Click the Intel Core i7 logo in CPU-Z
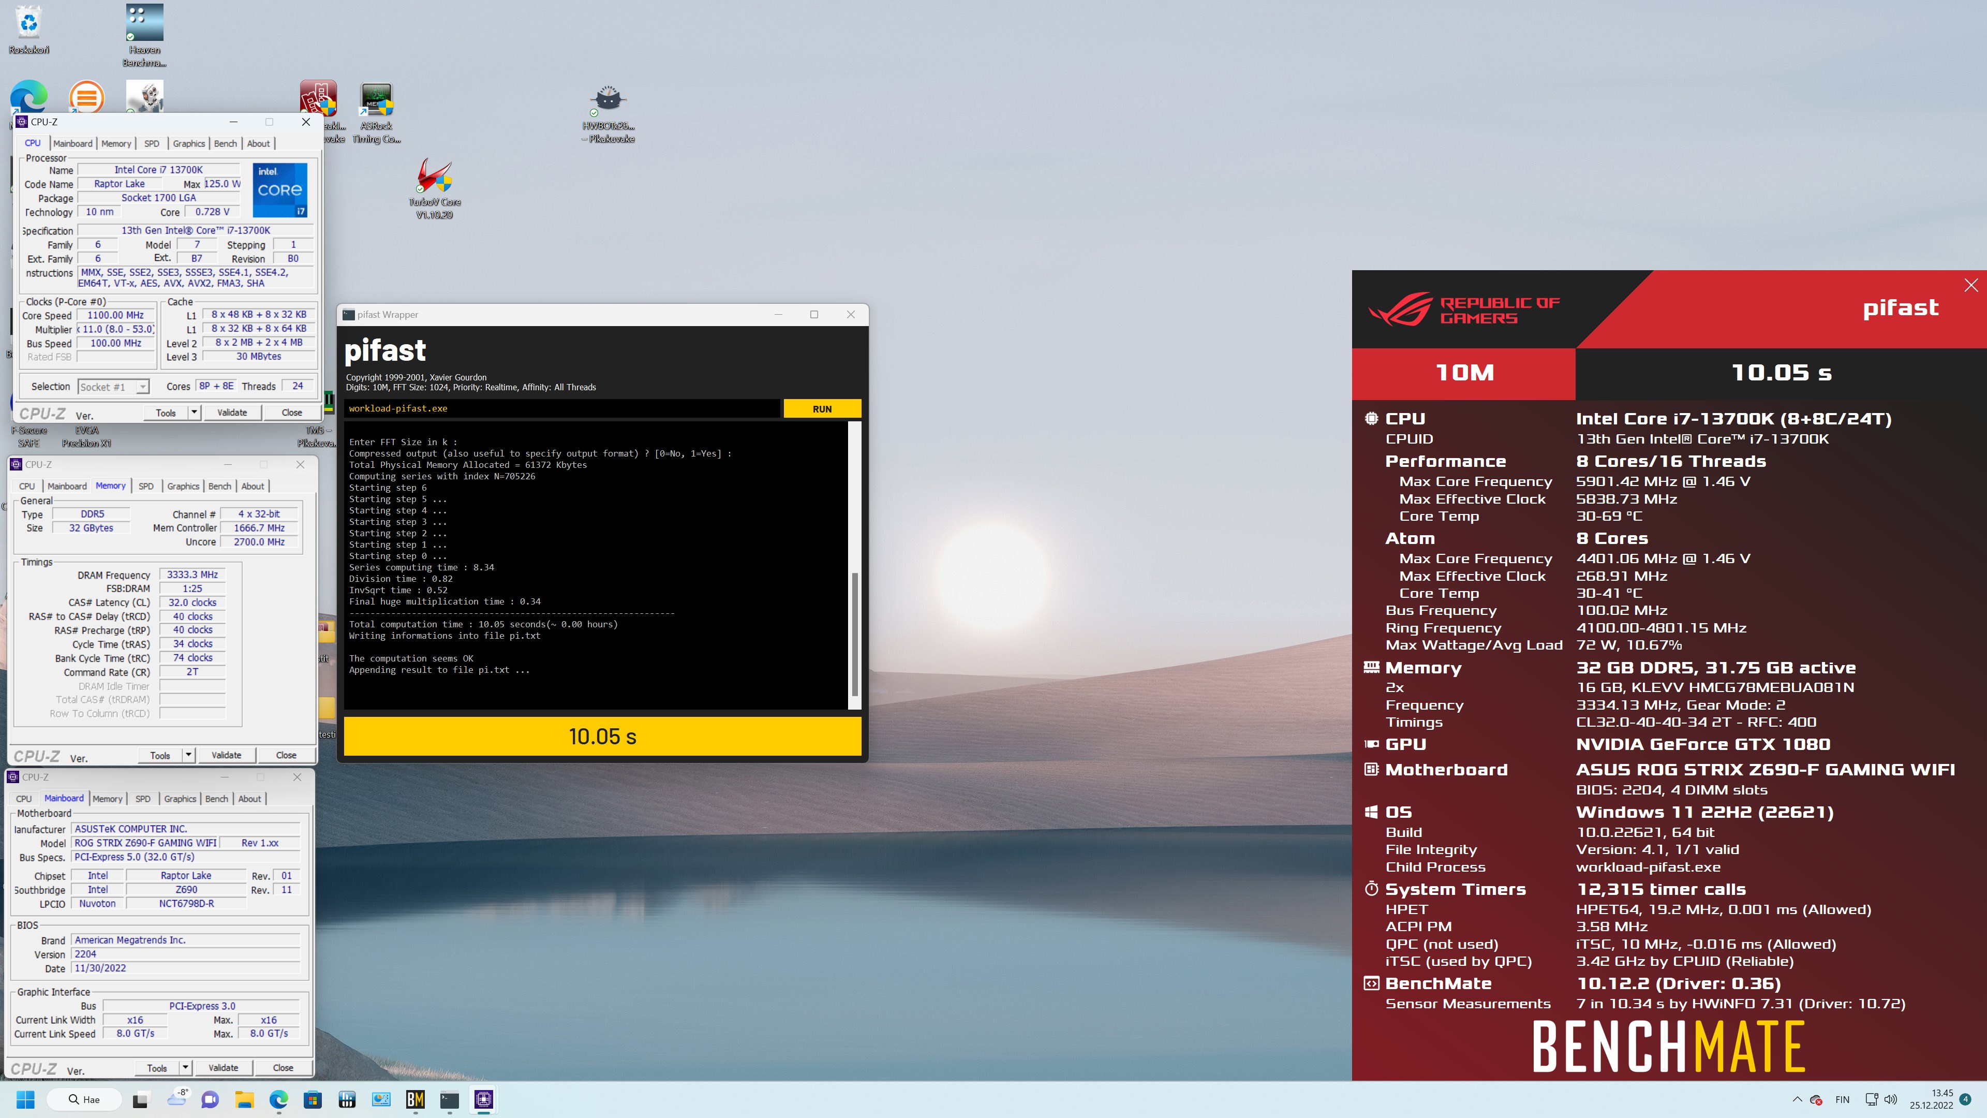The height and width of the screenshot is (1118, 1987). pyautogui.click(x=279, y=190)
